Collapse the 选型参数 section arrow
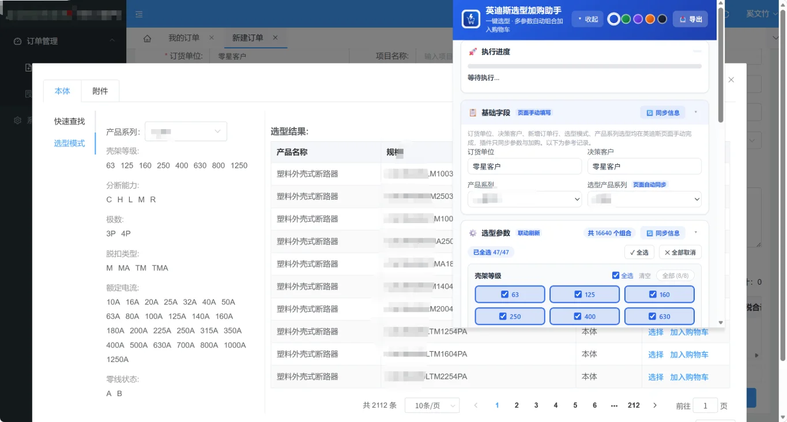This screenshot has height=422, width=787. pos(696,232)
